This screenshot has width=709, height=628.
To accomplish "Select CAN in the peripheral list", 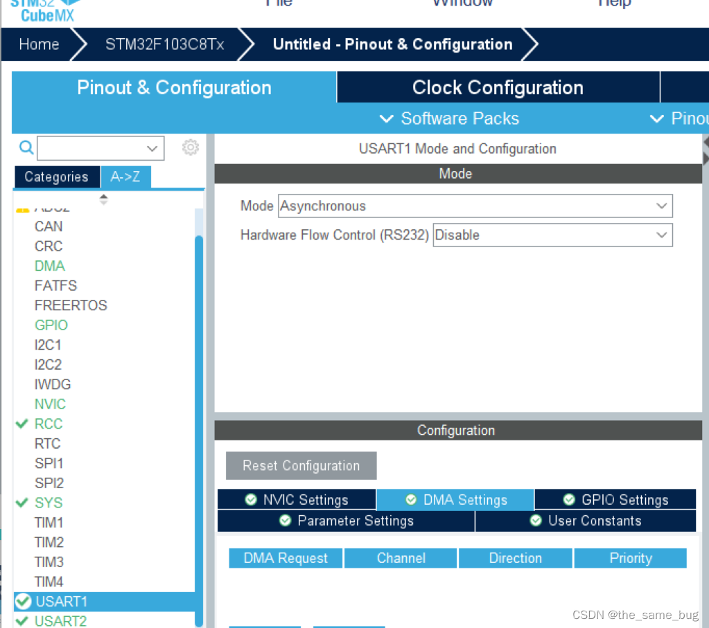I will pos(49,226).
